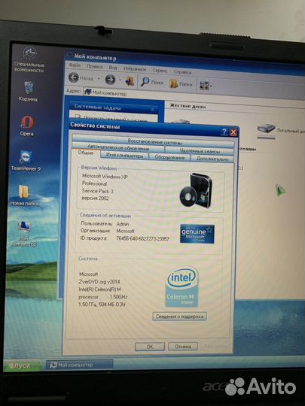
Task: Open the Views icon dropdown in toolbar
Action: (x=206, y=85)
